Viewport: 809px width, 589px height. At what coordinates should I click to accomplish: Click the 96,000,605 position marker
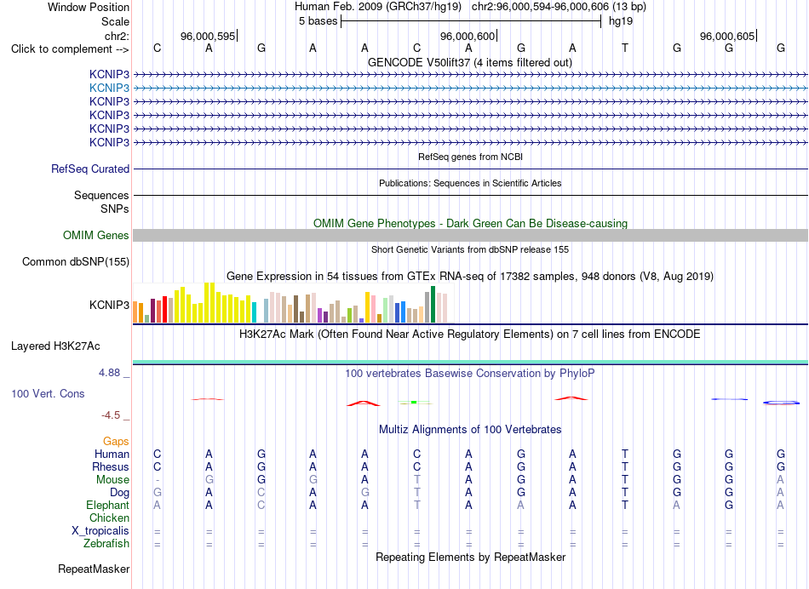tap(727, 36)
